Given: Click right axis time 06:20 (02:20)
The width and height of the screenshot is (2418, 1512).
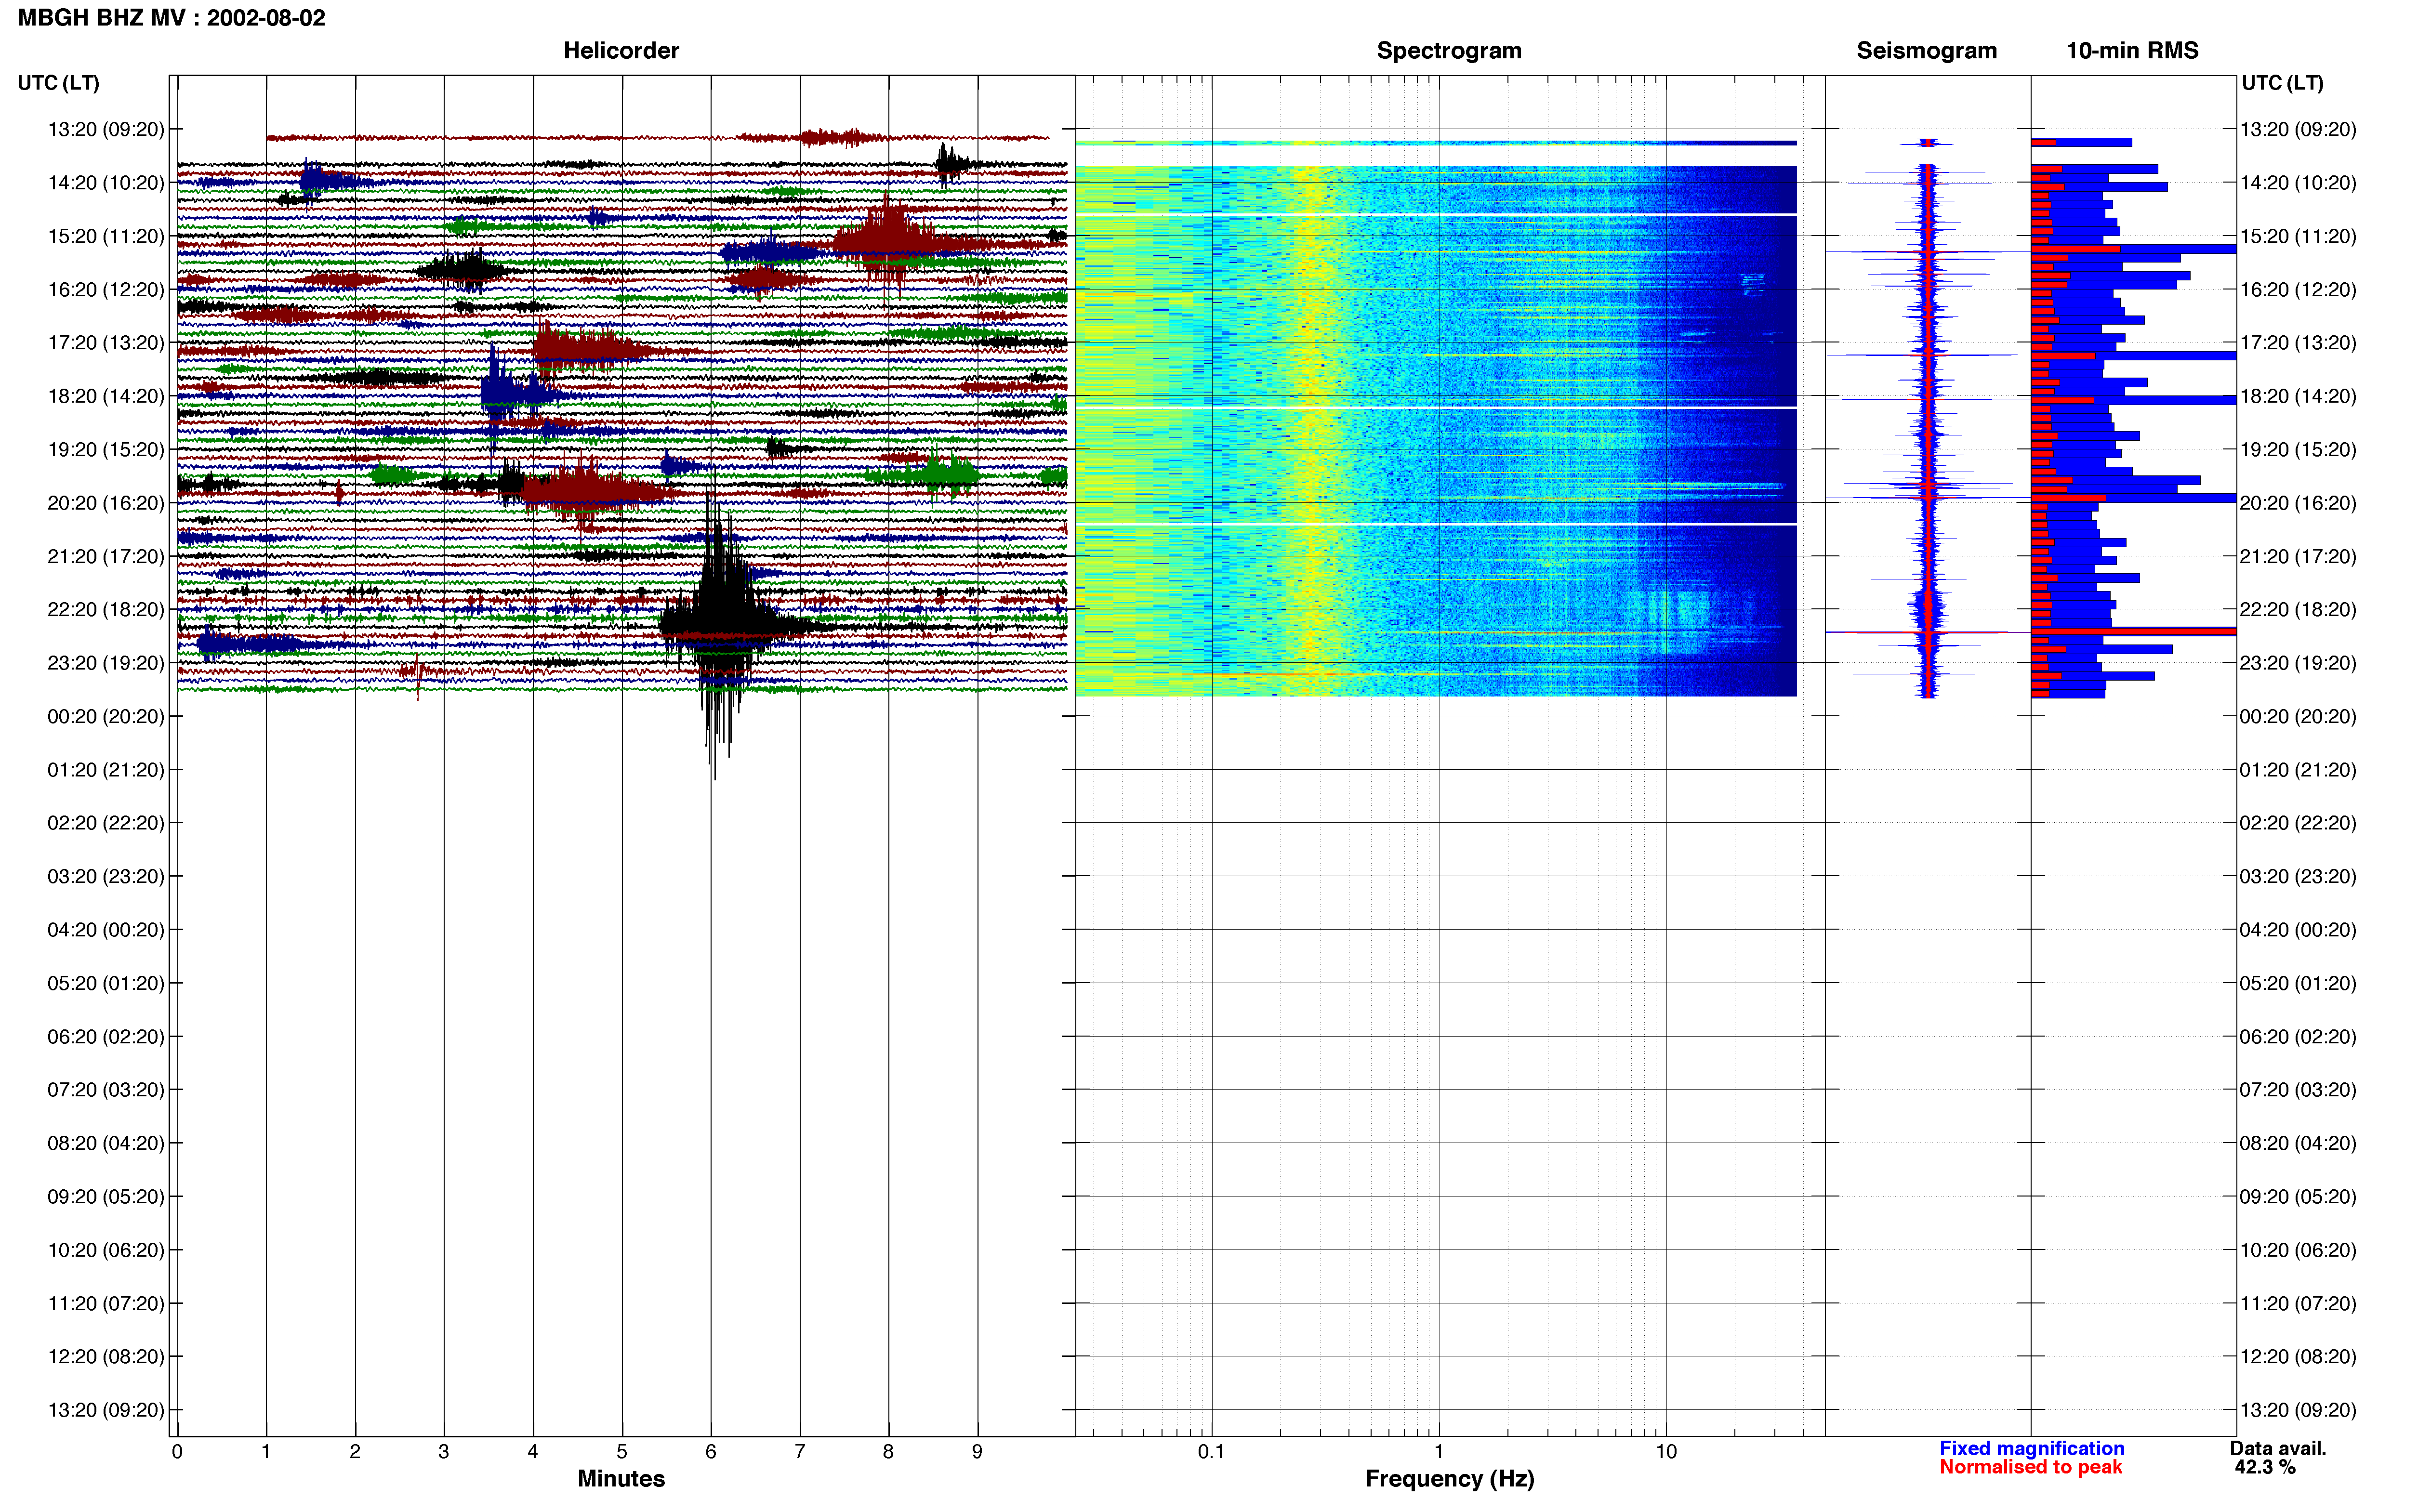Looking at the screenshot, I should pos(2298,1037).
